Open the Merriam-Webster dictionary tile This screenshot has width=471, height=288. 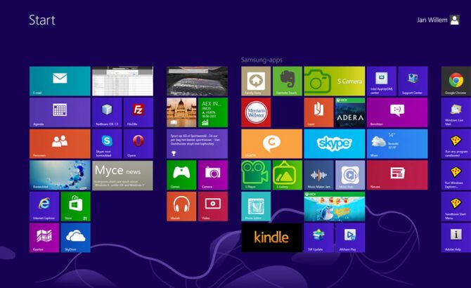pos(256,112)
